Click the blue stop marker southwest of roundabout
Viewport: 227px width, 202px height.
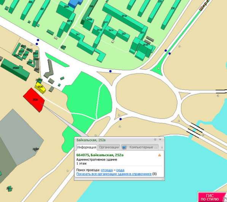[121, 119]
